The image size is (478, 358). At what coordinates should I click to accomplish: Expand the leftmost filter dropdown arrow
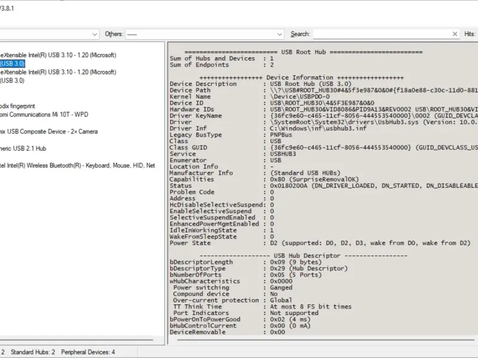click(94, 34)
